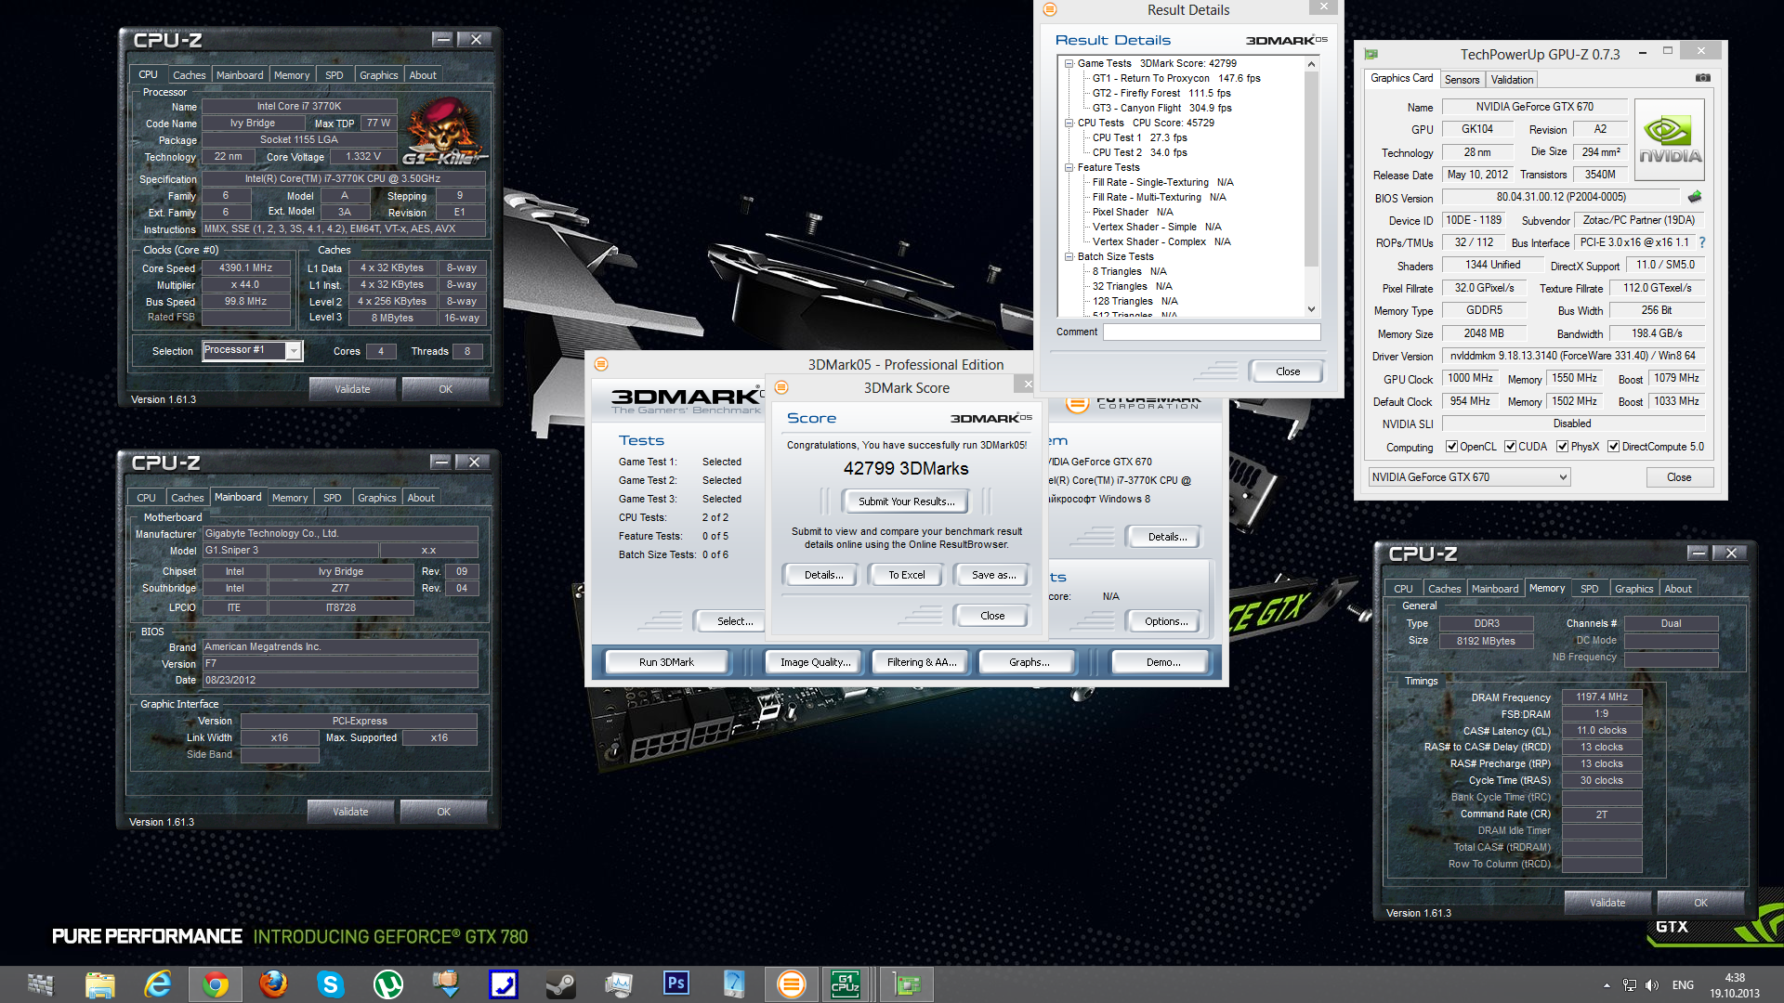The image size is (1784, 1003).
Task: Toggle the CUDA checkbox in GPU-Z
Action: (x=1510, y=447)
